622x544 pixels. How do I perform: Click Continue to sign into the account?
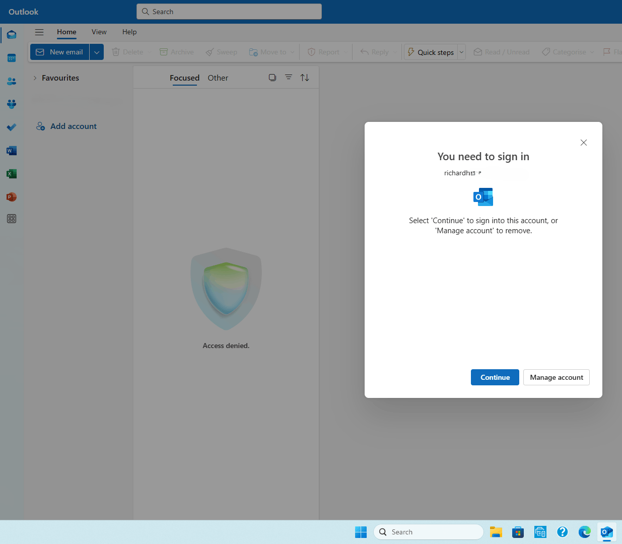point(495,377)
